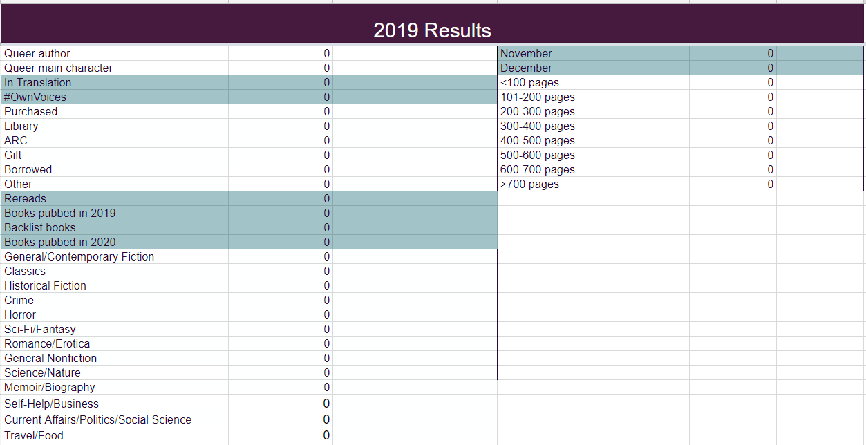Select the "Crime" genre cell
This screenshot has height=445, width=866.
[115, 300]
